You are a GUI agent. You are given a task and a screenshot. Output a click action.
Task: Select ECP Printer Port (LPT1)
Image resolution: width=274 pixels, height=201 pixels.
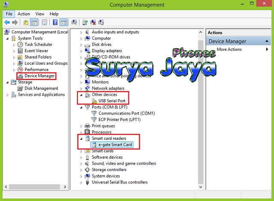coord(119,119)
